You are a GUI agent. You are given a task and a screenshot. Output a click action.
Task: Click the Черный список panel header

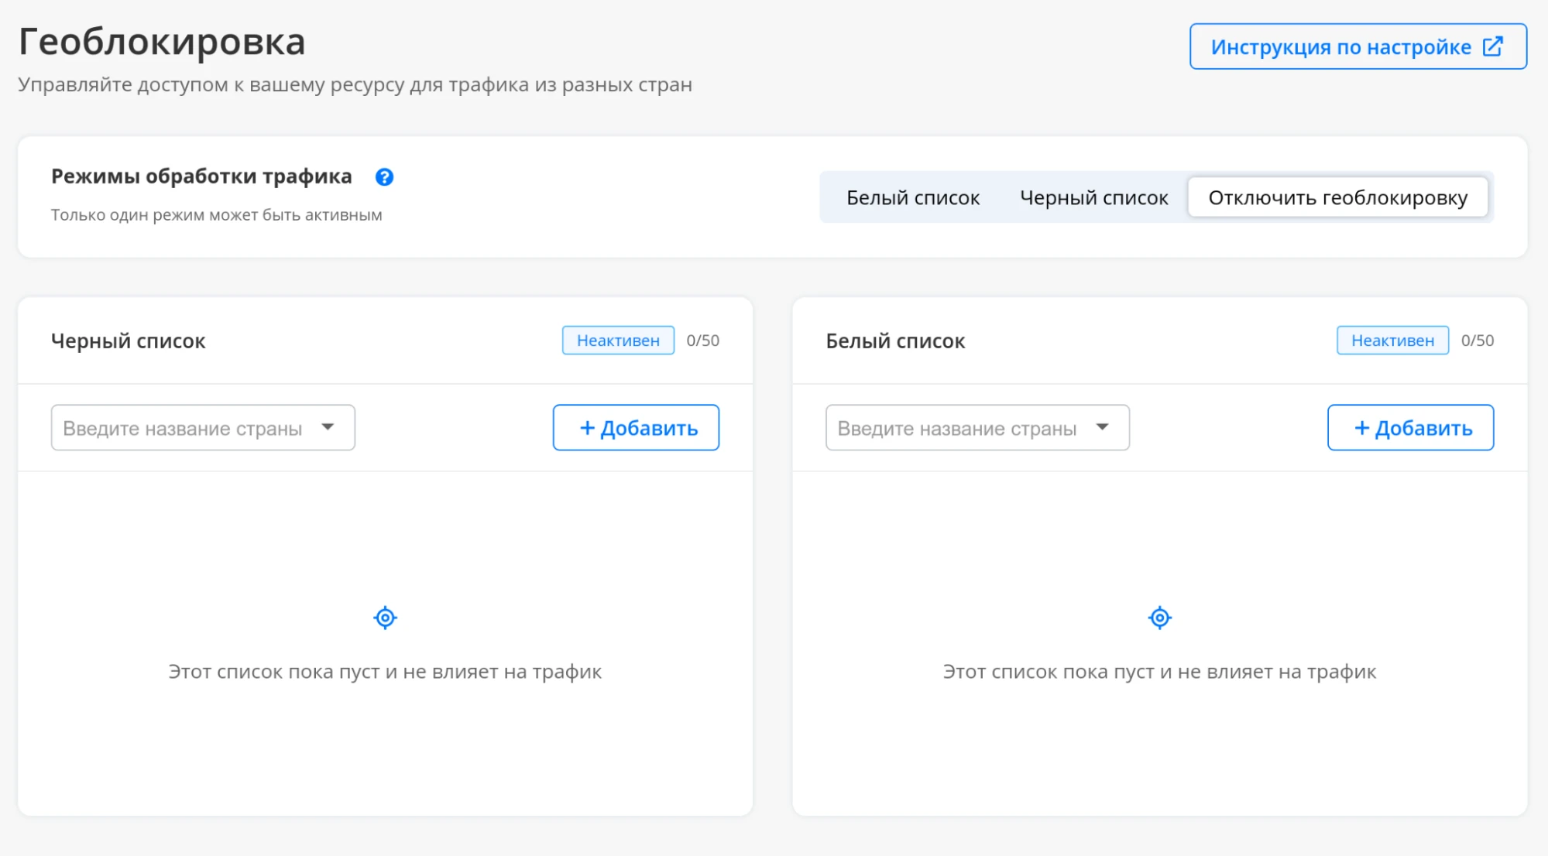pyautogui.click(x=129, y=341)
